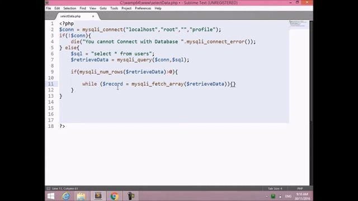The image size is (358, 201).
Task: Open the Preferences menu
Action: (x=143, y=8)
